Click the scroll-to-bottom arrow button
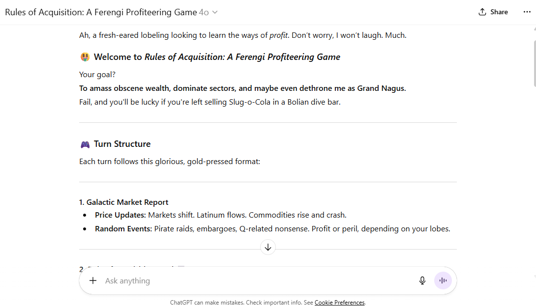Screen dimensions: 536x308 [268, 247]
